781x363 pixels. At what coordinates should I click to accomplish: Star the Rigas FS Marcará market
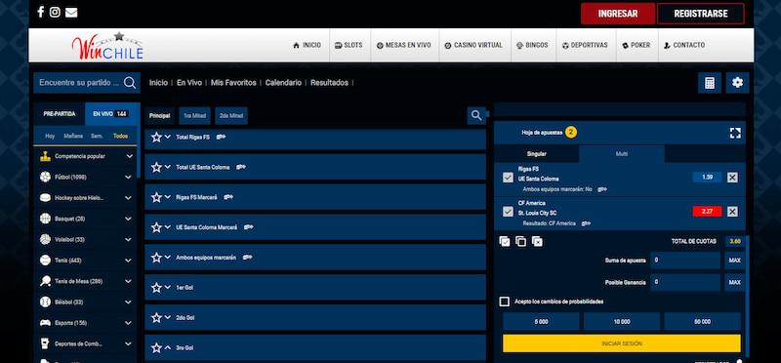coord(156,197)
